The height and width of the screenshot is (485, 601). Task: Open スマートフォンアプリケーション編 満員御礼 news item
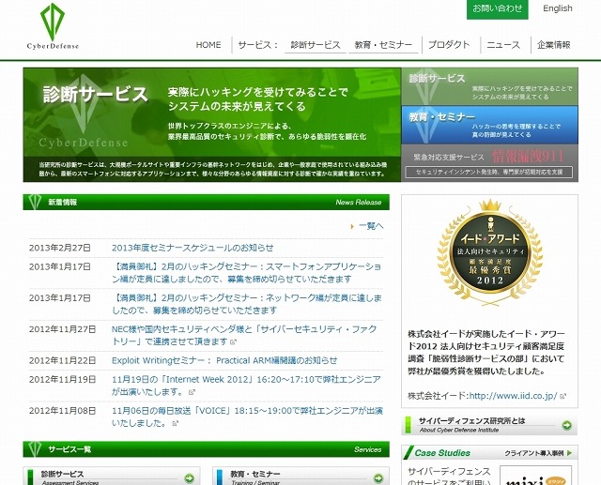tap(246, 273)
